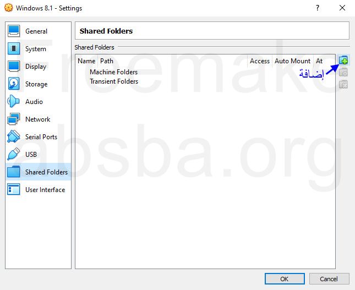Click the Name column header
The width and height of the screenshot is (355, 290).
(x=86, y=61)
